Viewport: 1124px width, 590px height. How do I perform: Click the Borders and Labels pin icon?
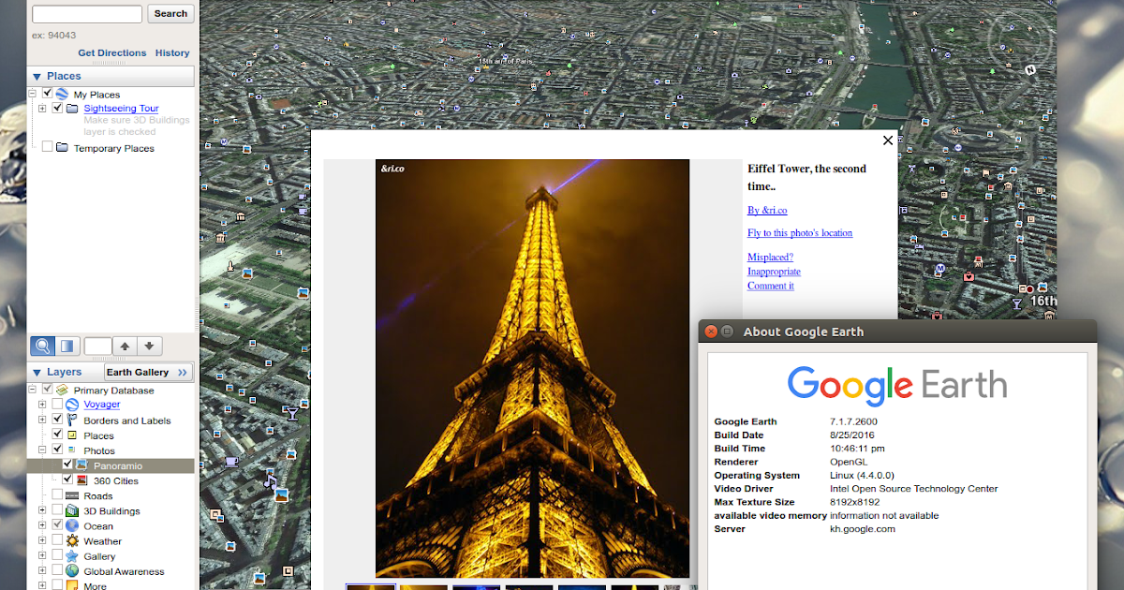pos(69,420)
